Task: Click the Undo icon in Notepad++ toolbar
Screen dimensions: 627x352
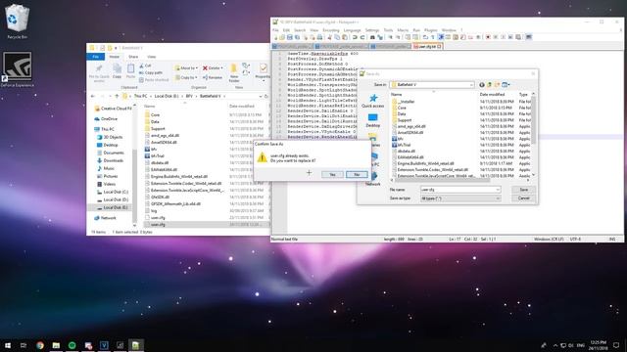Action: 355,37
